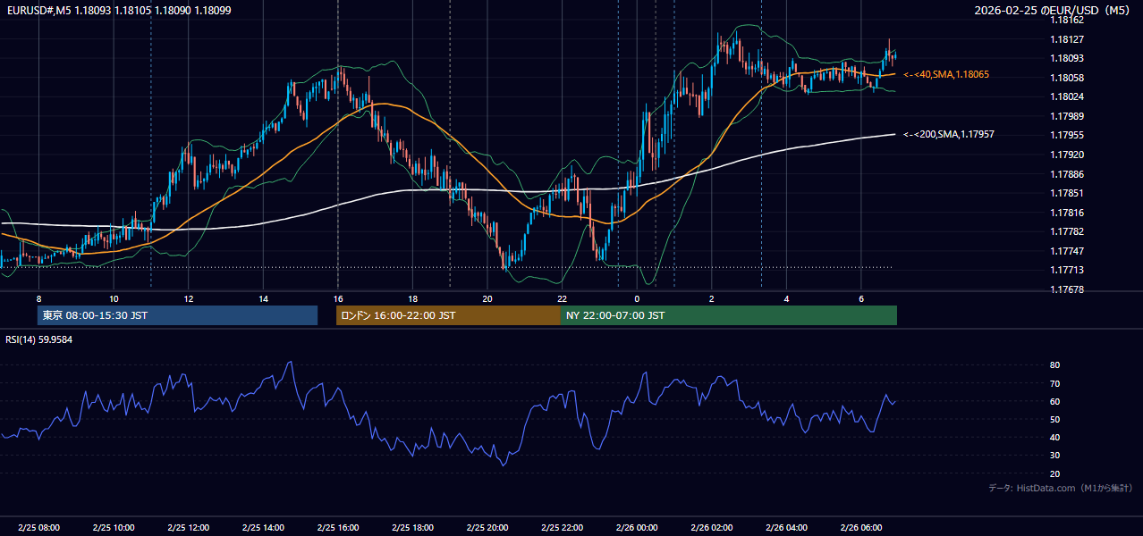Click RSI axis level 40
The height and width of the screenshot is (536, 1143).
click(1054, 437)
